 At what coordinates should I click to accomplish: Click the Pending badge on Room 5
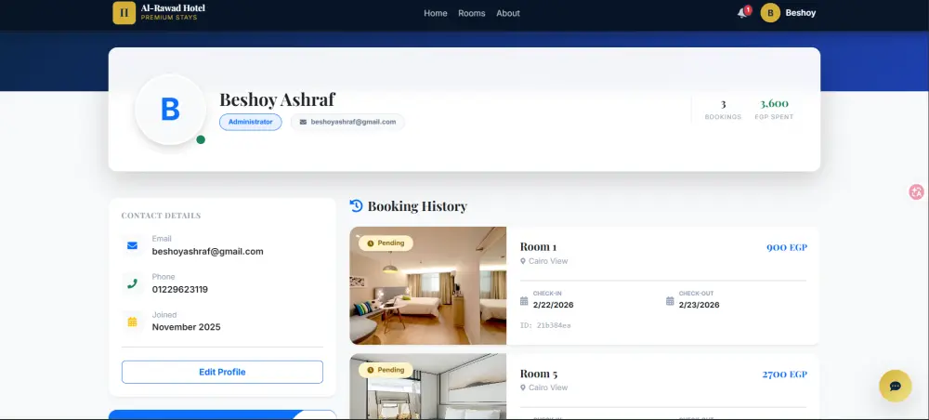click(386, 370)
